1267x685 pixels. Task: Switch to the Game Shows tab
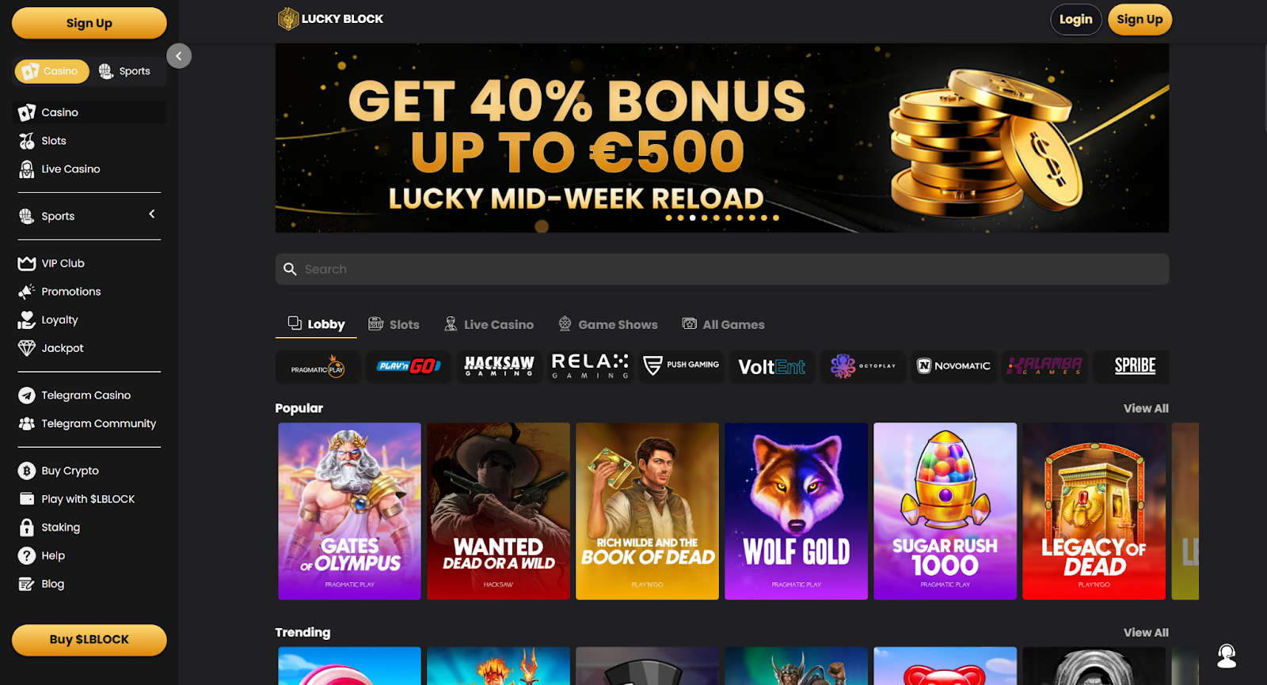tap(608, 324)
